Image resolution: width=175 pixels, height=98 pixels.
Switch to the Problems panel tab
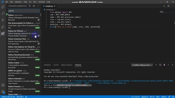click(x=47, y=65)
